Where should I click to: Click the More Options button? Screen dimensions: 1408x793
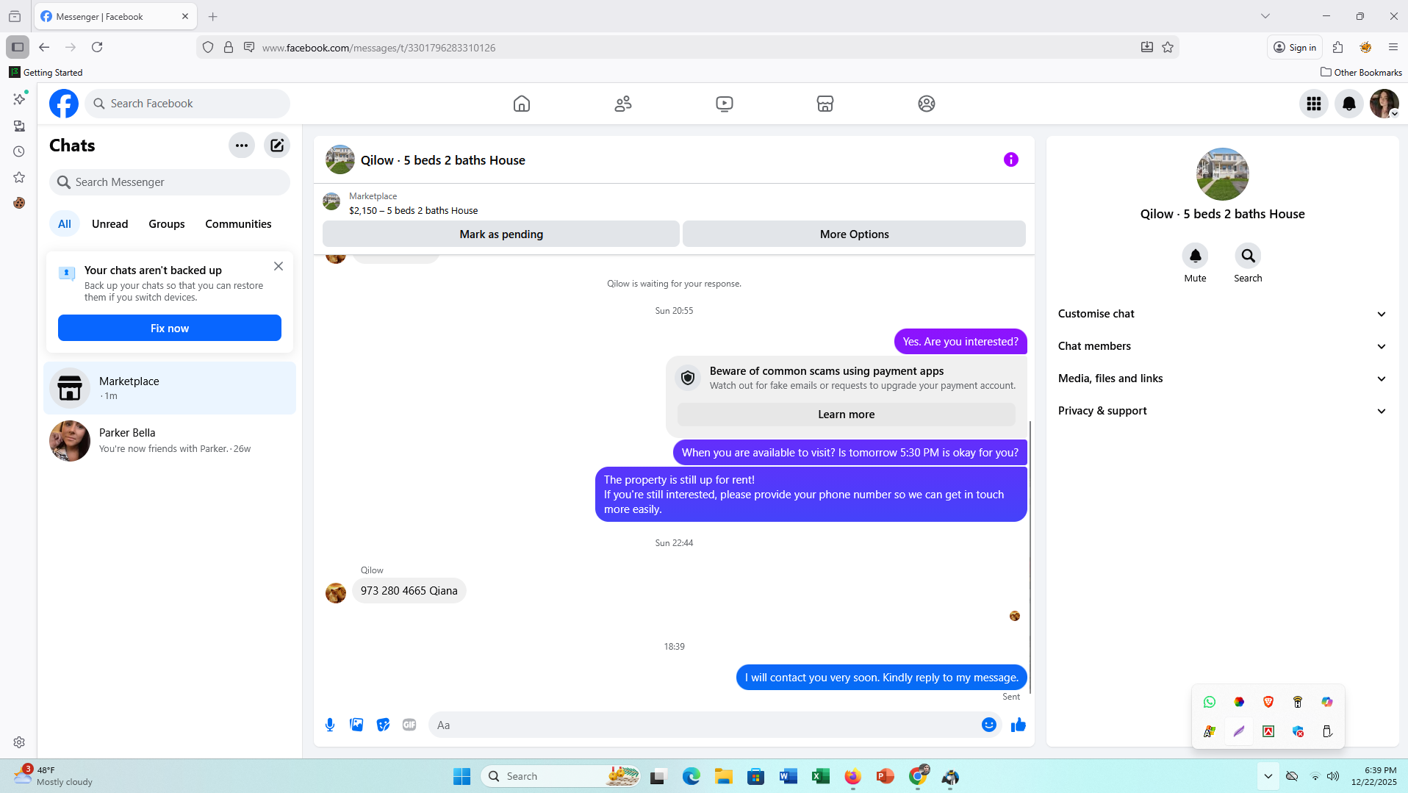coord(854,234)
